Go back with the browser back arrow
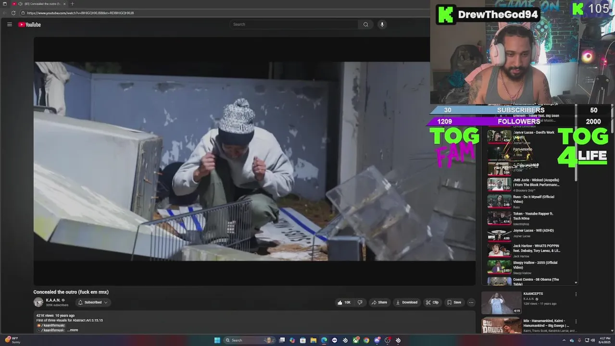Image resolution: width=615 pixels, height=346 pixels. pos(5,13)
